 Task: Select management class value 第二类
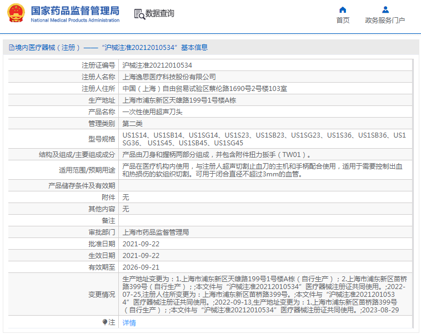(132, 123)
